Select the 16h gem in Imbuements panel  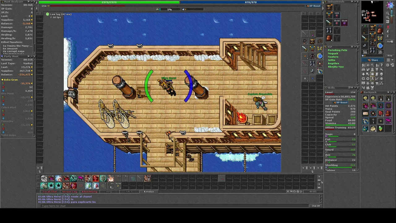point(336,14)
